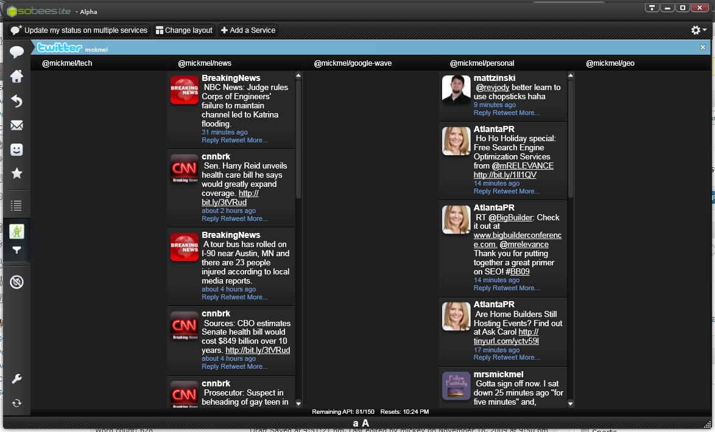The height and width of the screenshot is (432, 715).
Task: Switch to the @mickmel/personal list
Action: tap(482, 63)
